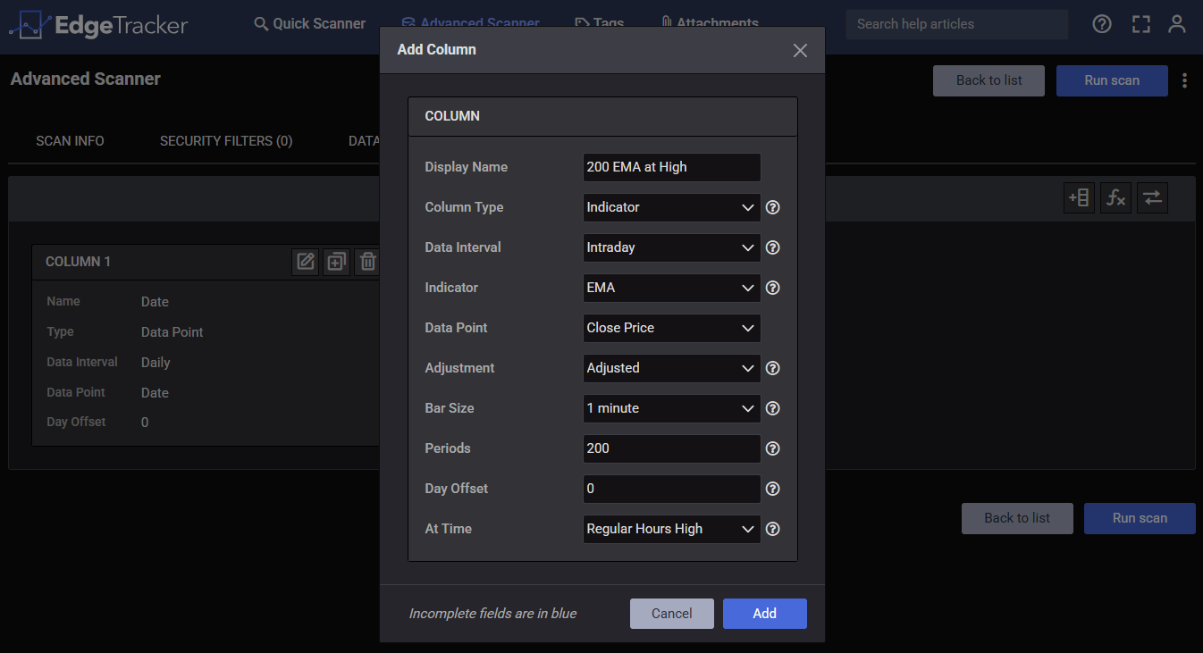Duplicate Column 1 using the copy icon

336,262
